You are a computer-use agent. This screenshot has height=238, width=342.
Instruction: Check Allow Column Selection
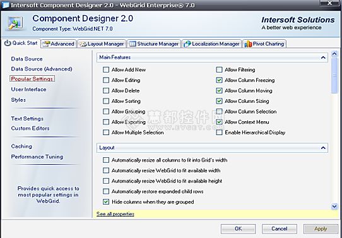pos(219,112)
